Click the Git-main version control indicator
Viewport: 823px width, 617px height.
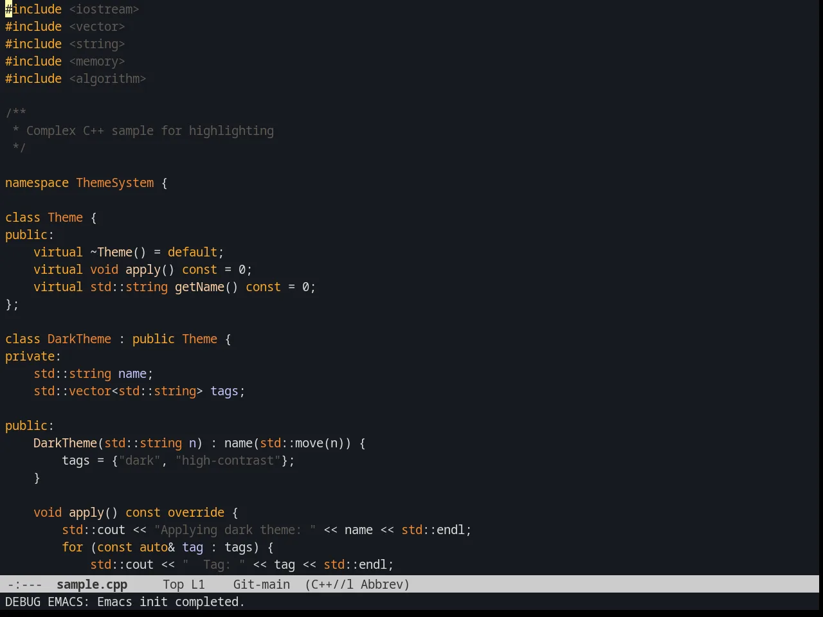262,584
